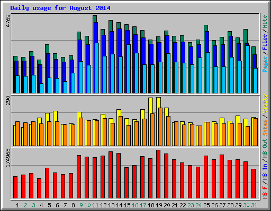Click weekend day label 24

[198, 205]
